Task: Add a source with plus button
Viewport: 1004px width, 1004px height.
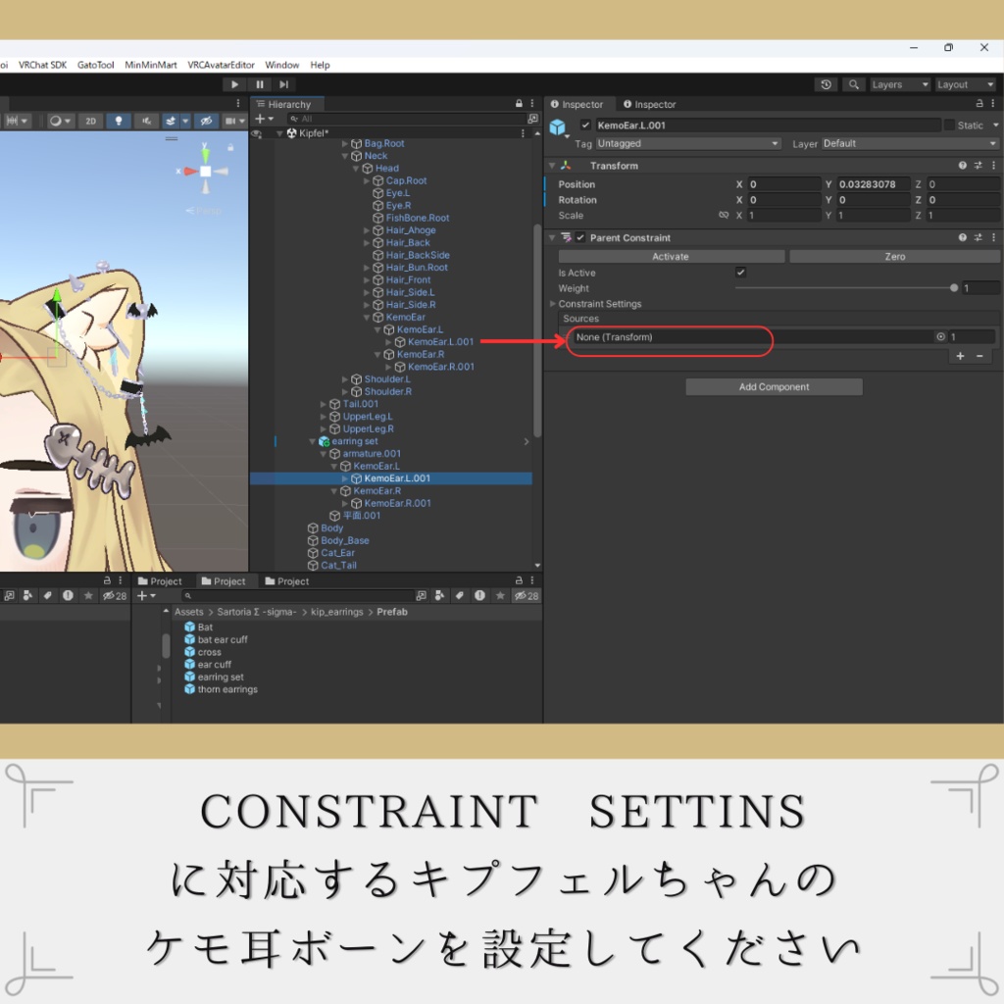Action: point(960,356)
